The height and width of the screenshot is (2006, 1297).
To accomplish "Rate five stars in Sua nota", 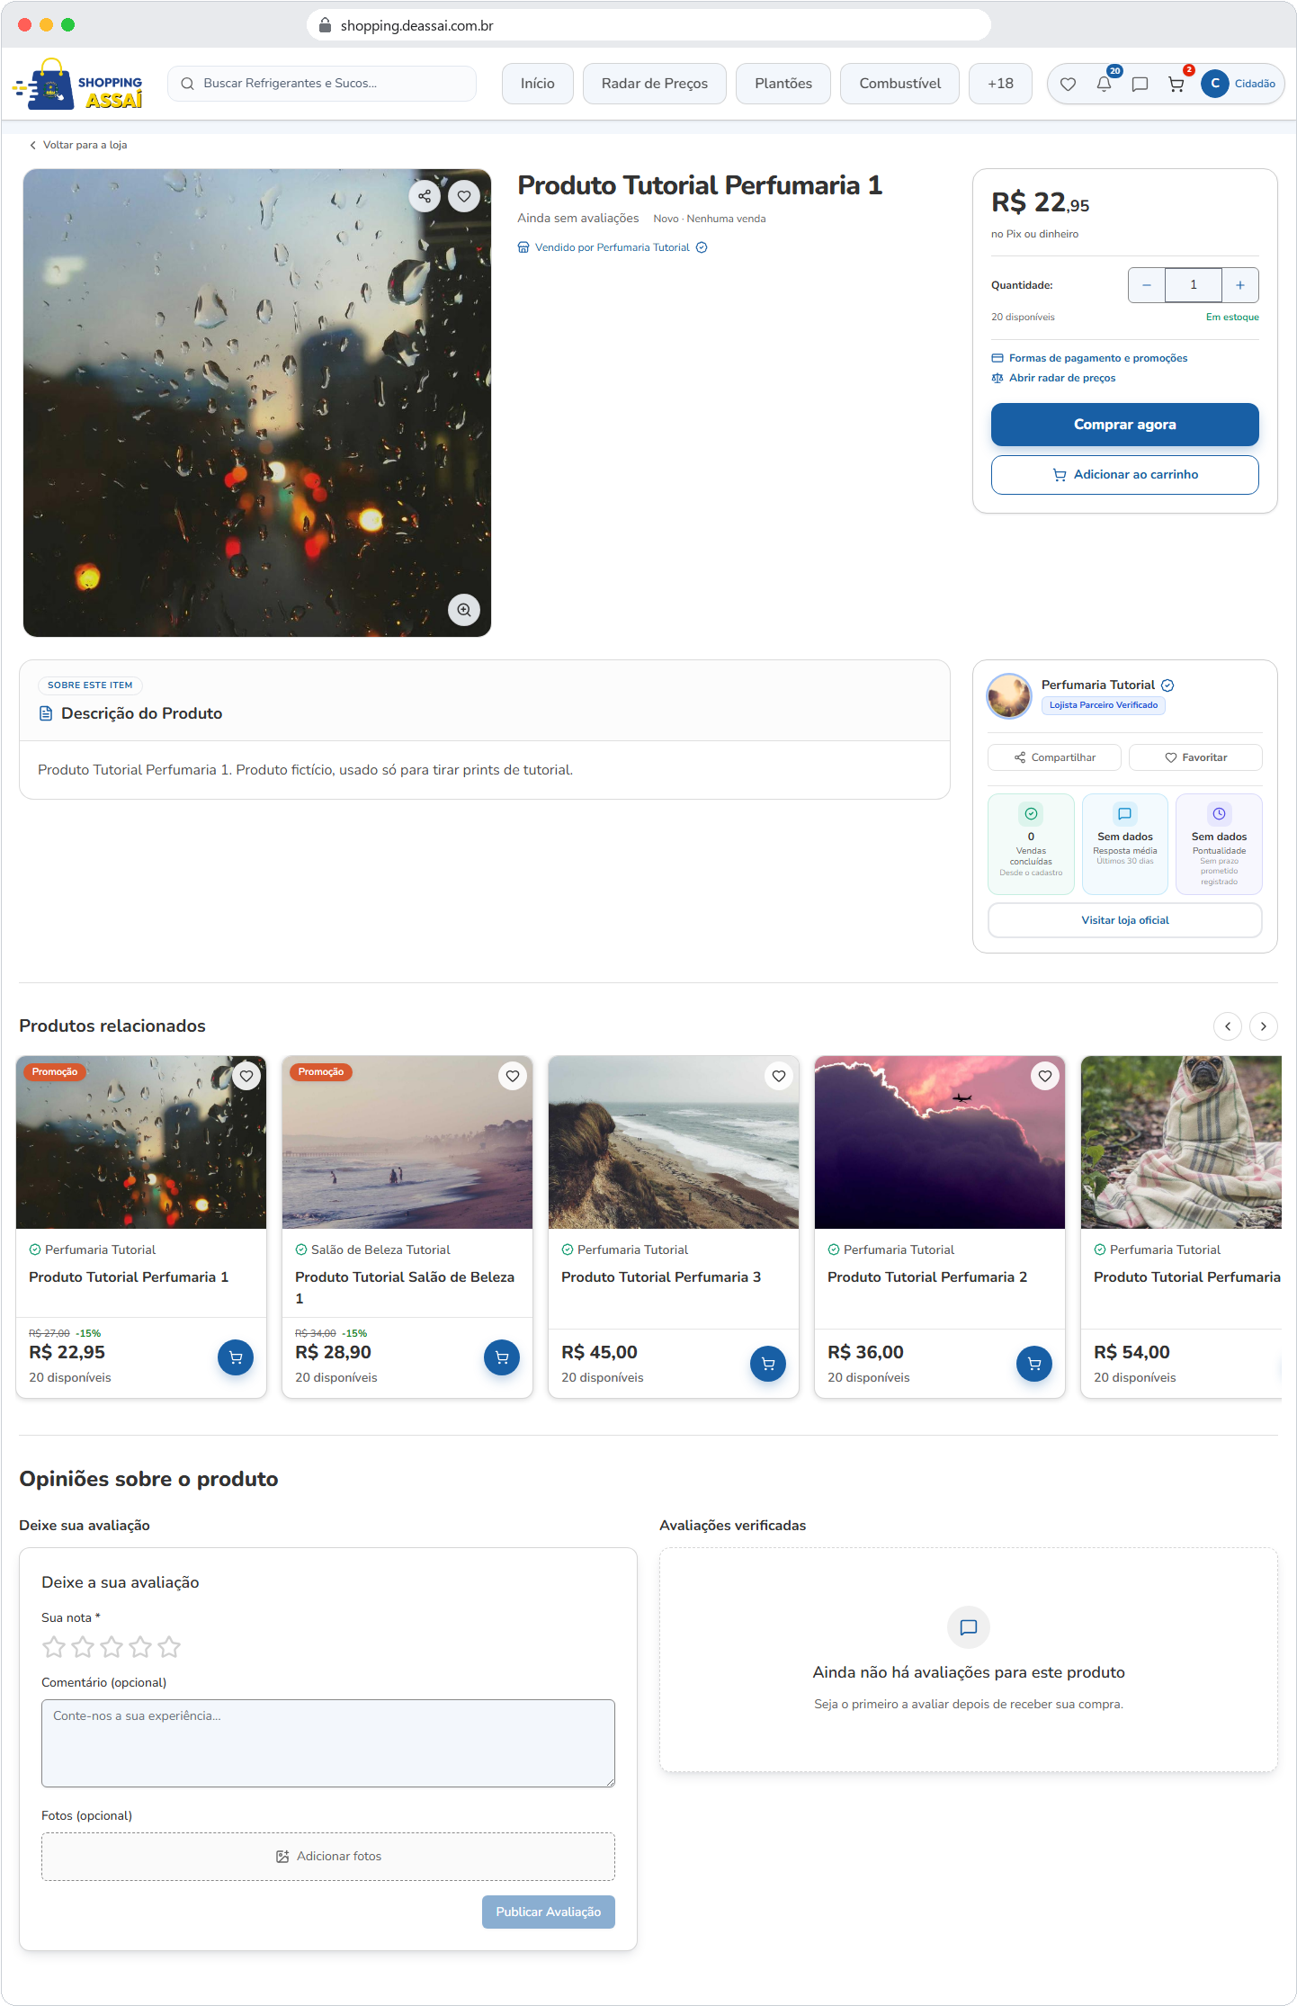I will pyautogui.click(x=169, y=1647).
